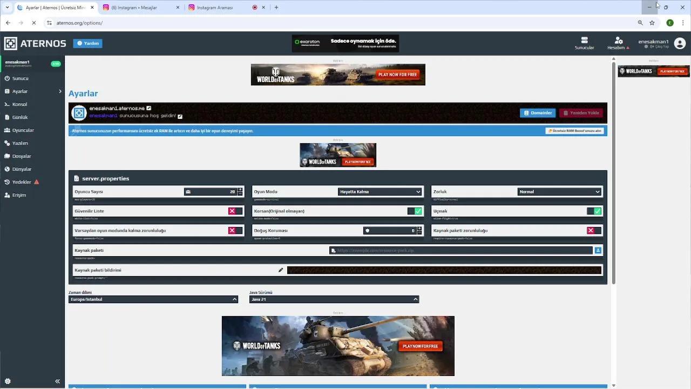This screenshot has height=389, width=691.
Task: Turn off Korsan(Orijinal olmayan) toggle
Action: 415,211
